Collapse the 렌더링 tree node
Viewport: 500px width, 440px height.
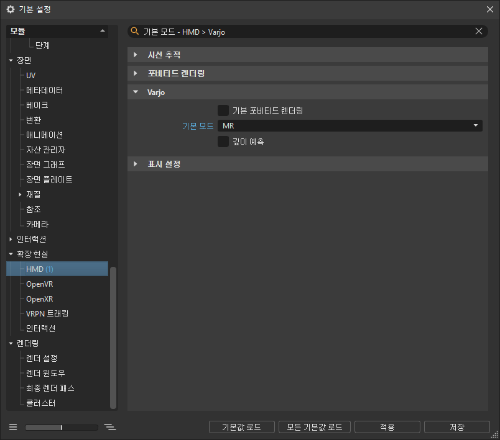11,343
